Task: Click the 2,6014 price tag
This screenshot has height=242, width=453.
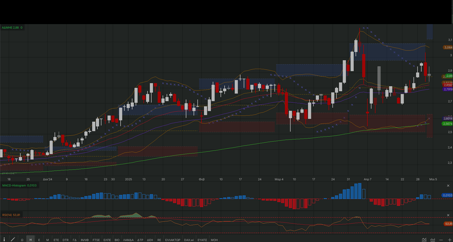Action: 448,119
